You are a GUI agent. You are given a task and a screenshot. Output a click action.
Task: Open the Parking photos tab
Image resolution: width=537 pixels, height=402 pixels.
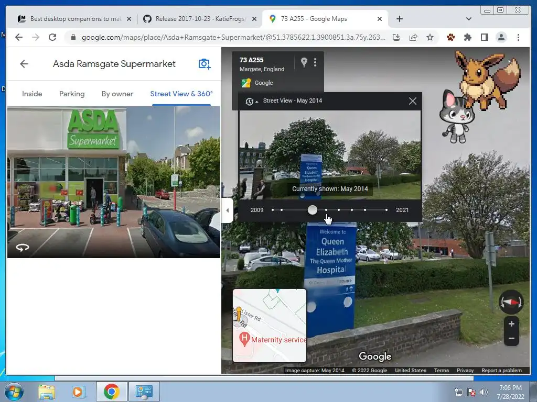pos(72,94)
